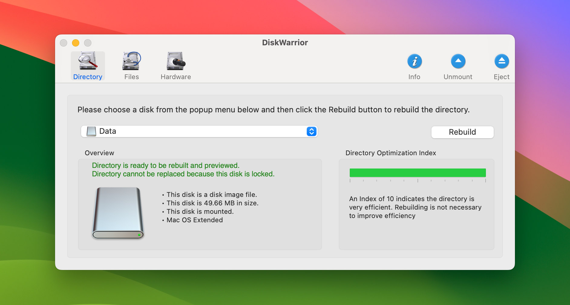Click the blue Info icon

(x=414, y=61)
